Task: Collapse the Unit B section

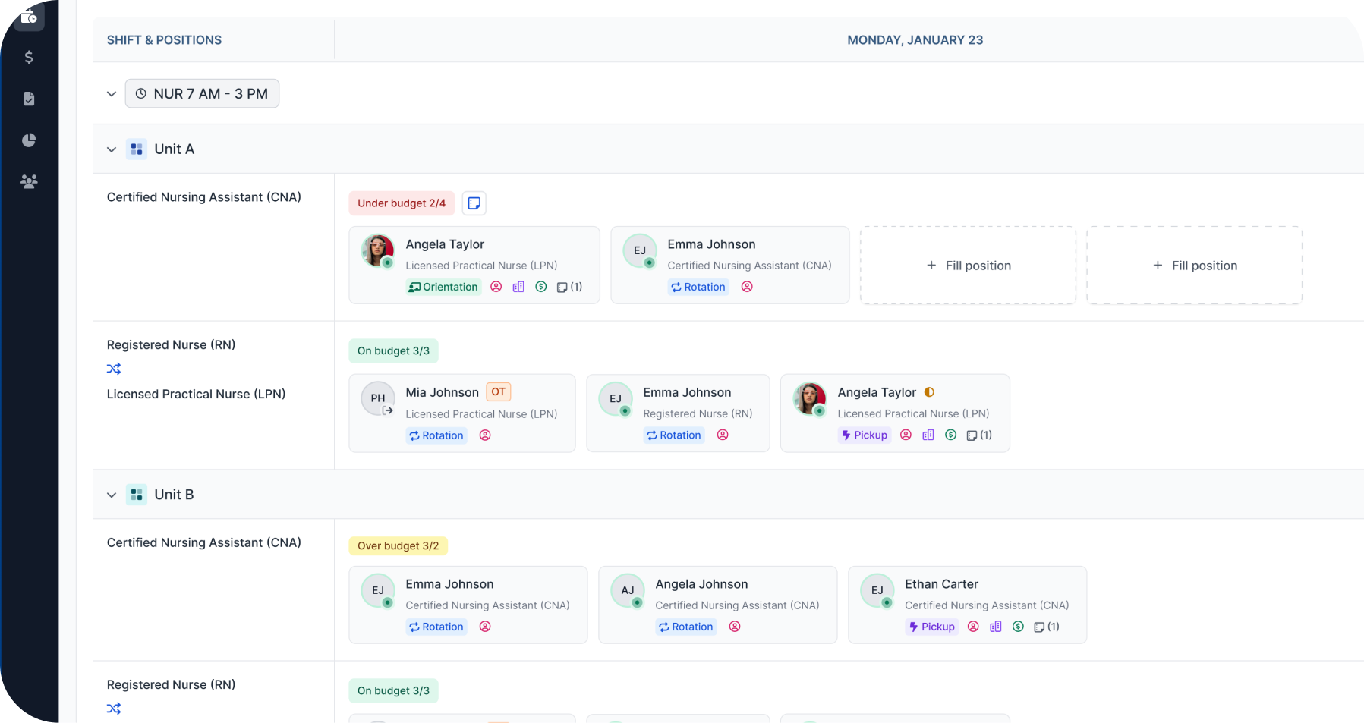Action: click(x=111, y=494)
